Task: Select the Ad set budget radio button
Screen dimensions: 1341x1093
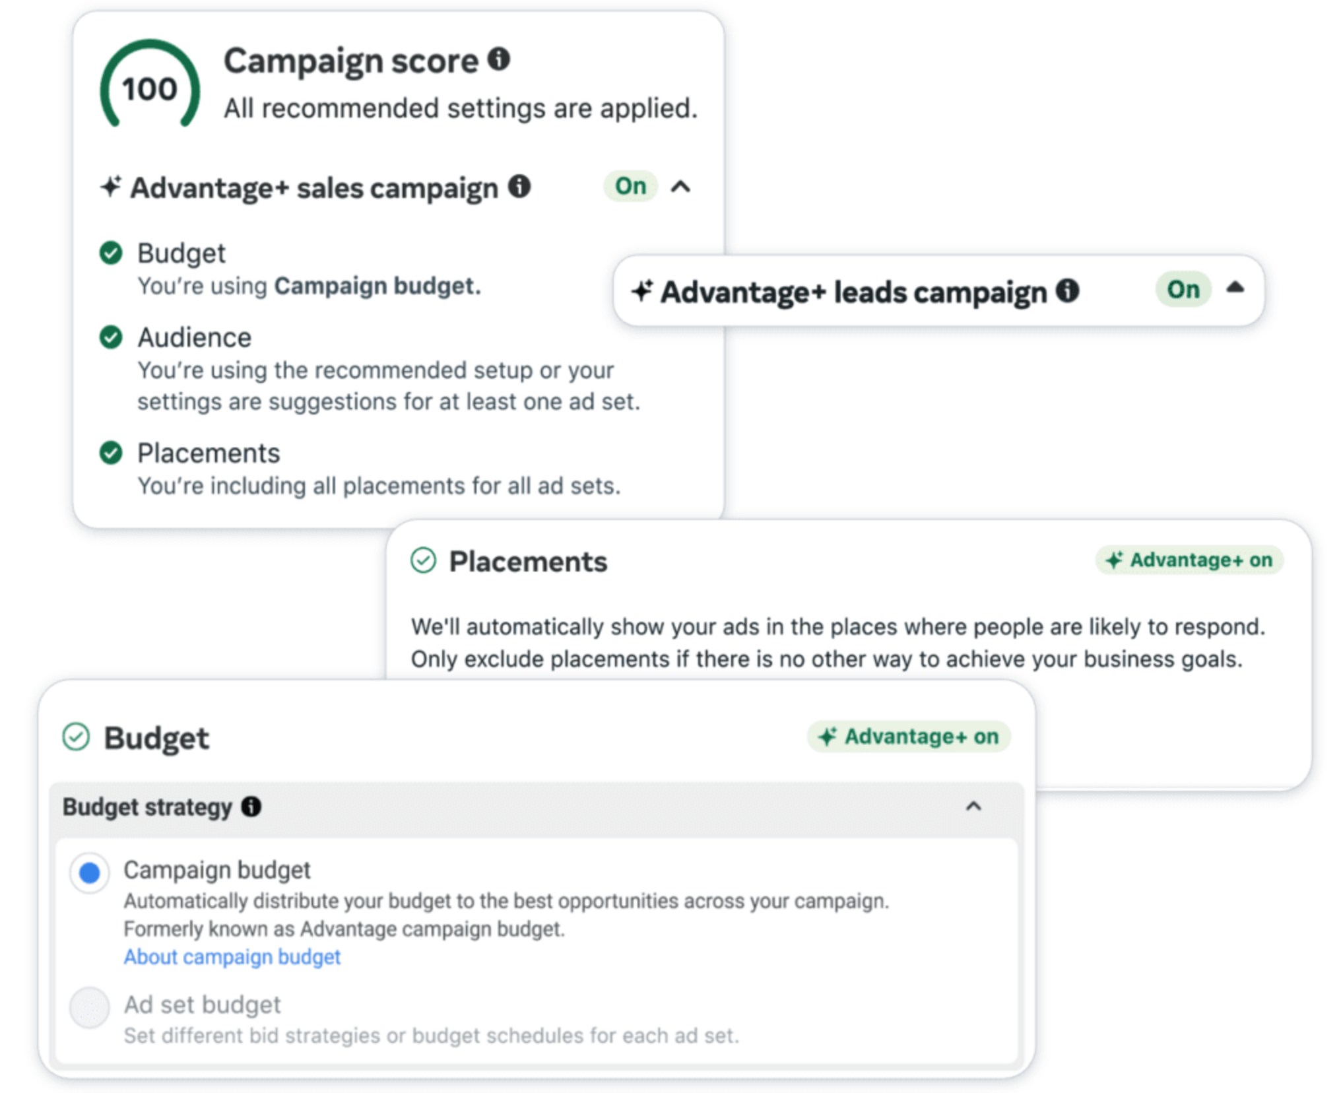Action: [89, 1007]
